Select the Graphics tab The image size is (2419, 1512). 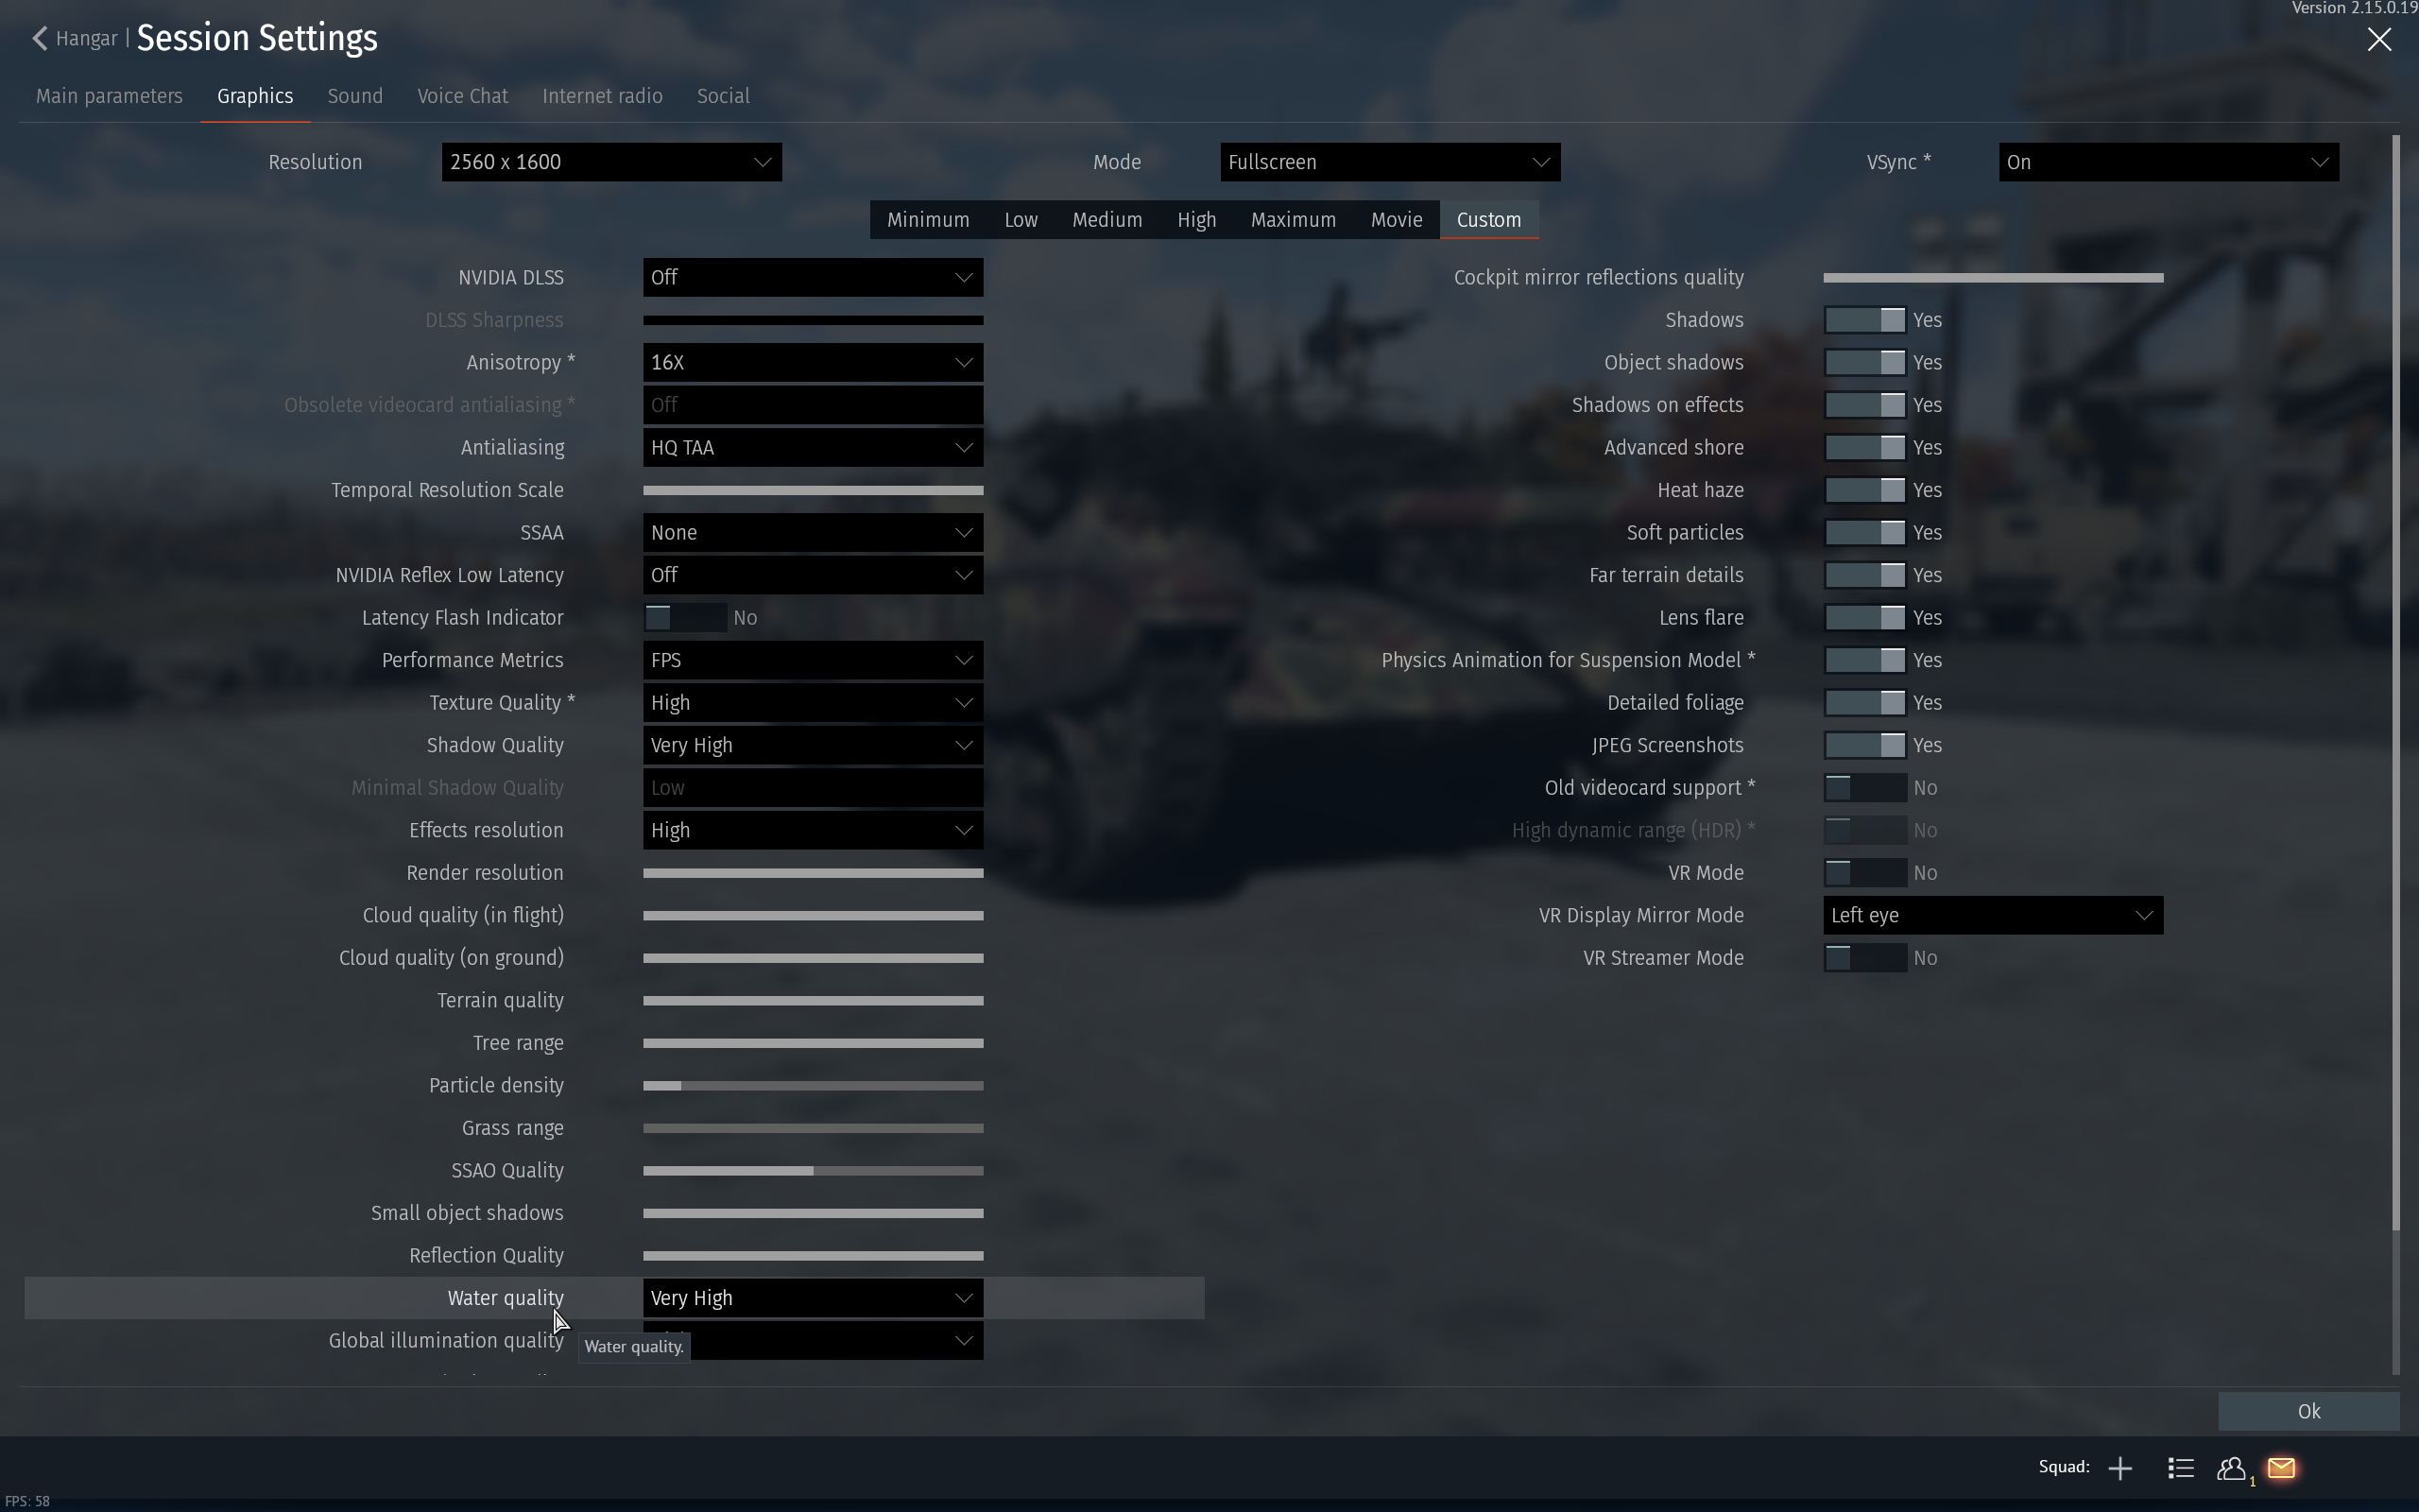[x=255, y=96]
